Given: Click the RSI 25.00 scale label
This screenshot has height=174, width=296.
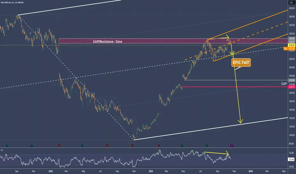Looking at the screenshot, I should coord(291,167).
